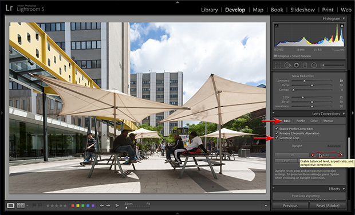This screenshot has width=355, height=215.
Task: Apply red color label
Action: tap(73, 205)
